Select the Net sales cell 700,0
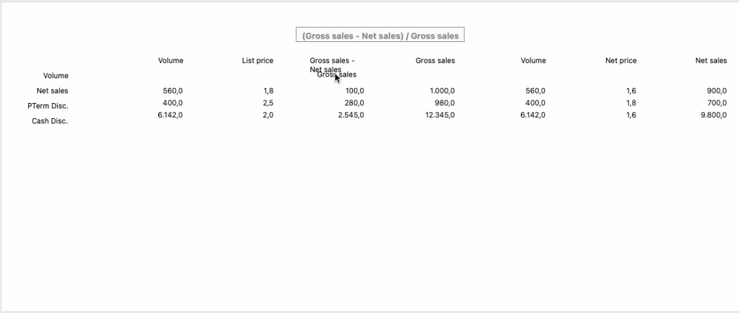 point(716,103)
